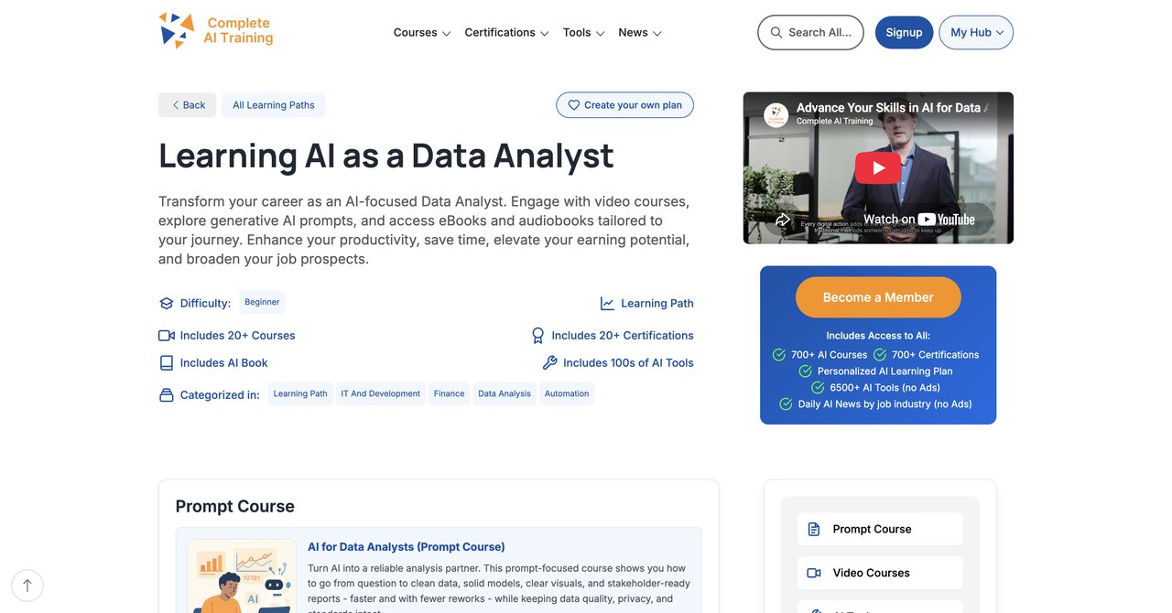Click Includes 20+ Courses text

click(238, 336)
